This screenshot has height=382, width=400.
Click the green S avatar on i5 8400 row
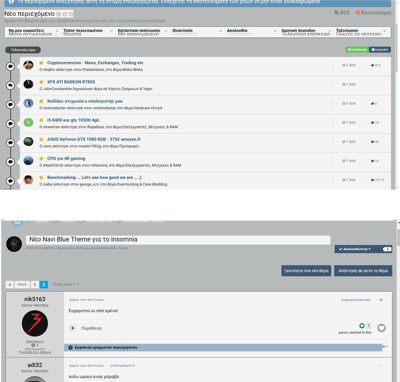[28, 123]
